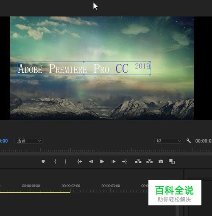Open the 1/2 playback resolution dropdown
Image resolution: width=212 pixels, height=216 pixels.
168,141
